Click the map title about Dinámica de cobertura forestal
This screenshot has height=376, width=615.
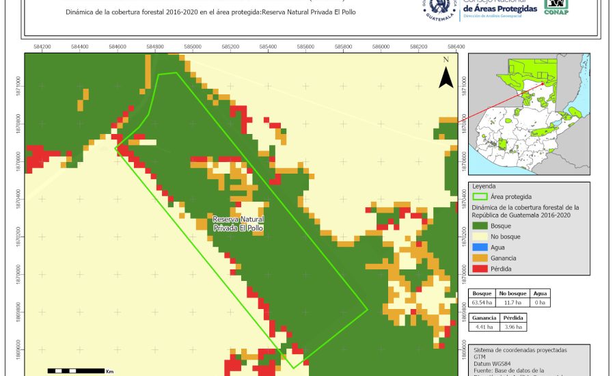click(212, 12)
